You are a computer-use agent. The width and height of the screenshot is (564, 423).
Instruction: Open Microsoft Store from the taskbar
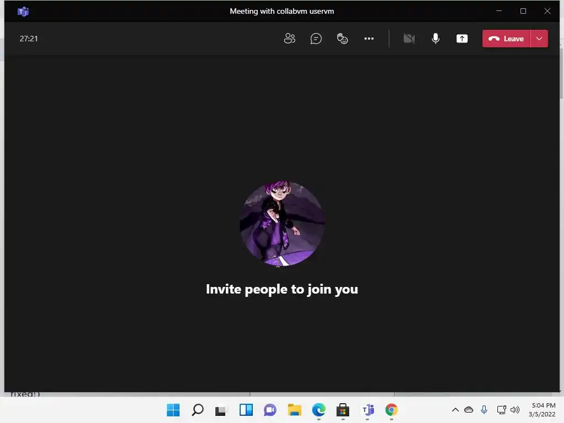(x=343, y=410)
